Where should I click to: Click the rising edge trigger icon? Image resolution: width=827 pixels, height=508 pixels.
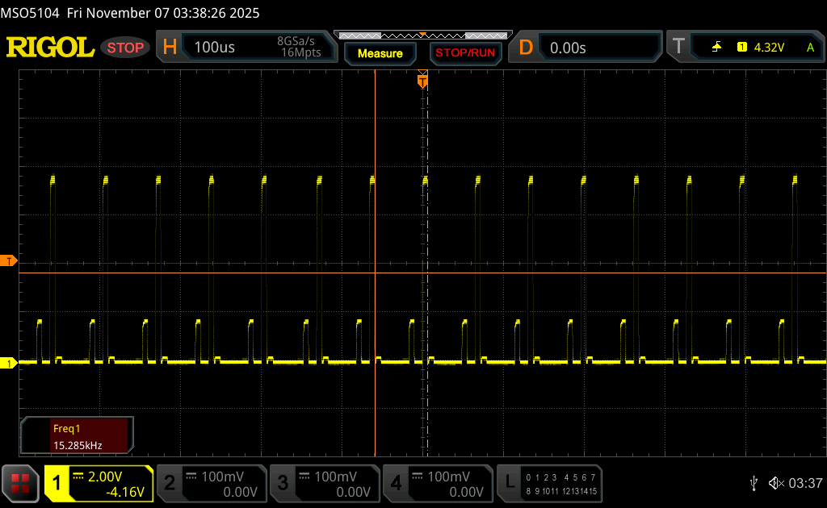(716, 48)
